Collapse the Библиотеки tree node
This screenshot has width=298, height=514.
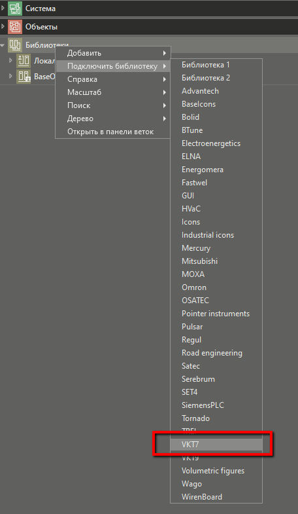3,45
